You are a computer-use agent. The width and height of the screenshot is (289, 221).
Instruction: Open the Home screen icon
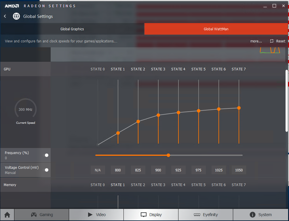tap(7, 215)
